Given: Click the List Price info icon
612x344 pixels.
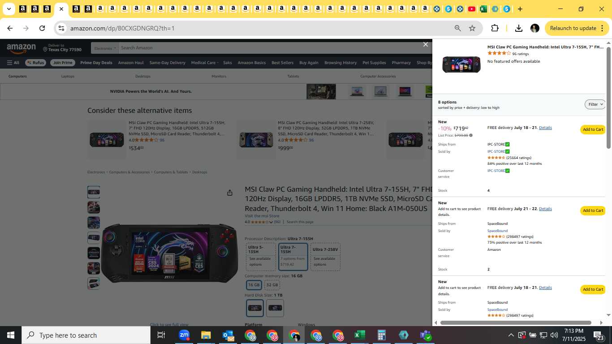Looking at the screenshot, I should coord(470,135).
